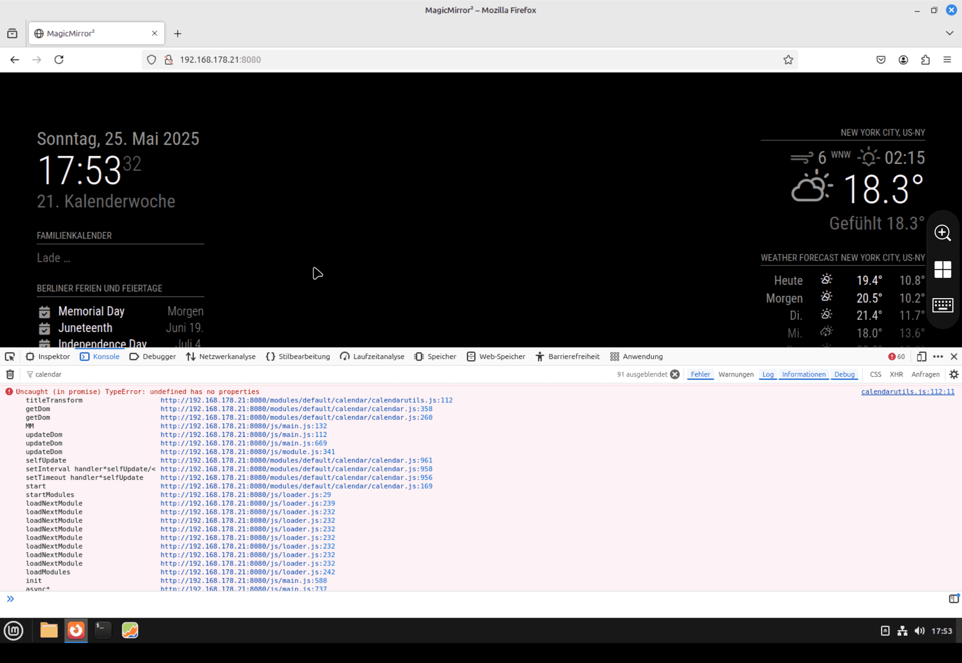The image size is (962, 663).
Task: Open the list all tabs chevron
Action: coord(949,33)
